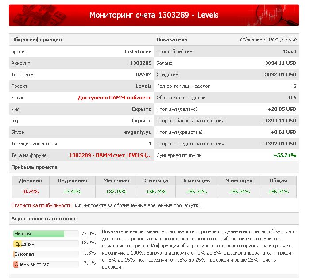Click the 'Недельная' column header
This screenshot has height=278, width=309.
pos(72,180)
